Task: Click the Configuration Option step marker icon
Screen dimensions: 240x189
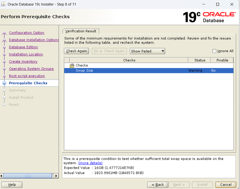Action: tap(4, 33)
